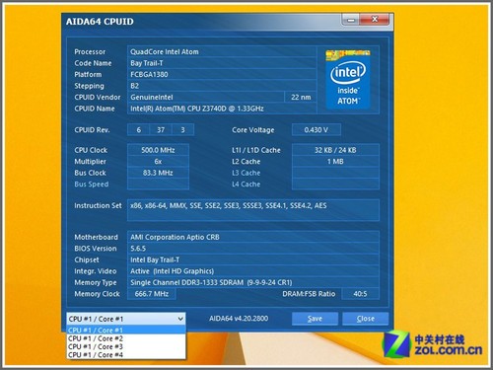
Task: Click the B2 stepping value
Action: point(222,86)
